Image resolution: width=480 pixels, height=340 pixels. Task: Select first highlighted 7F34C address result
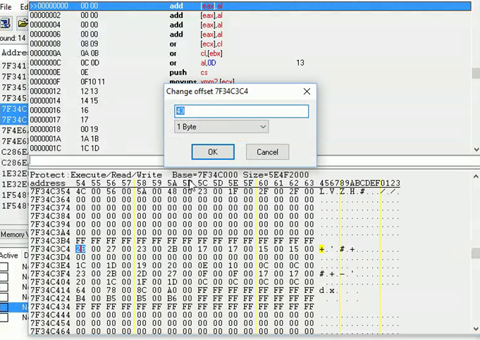tap(14, 109)
